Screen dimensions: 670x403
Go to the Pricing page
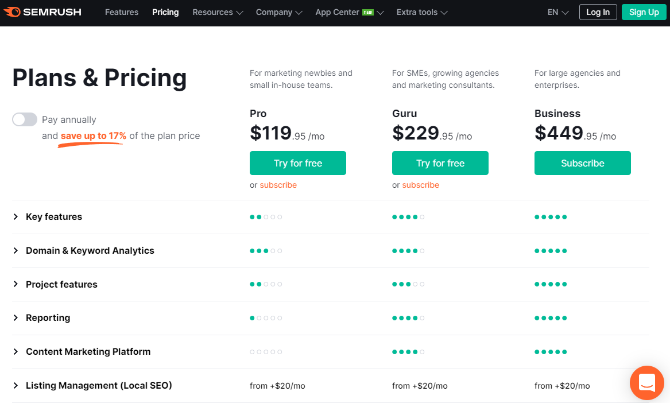coord(165,12)
